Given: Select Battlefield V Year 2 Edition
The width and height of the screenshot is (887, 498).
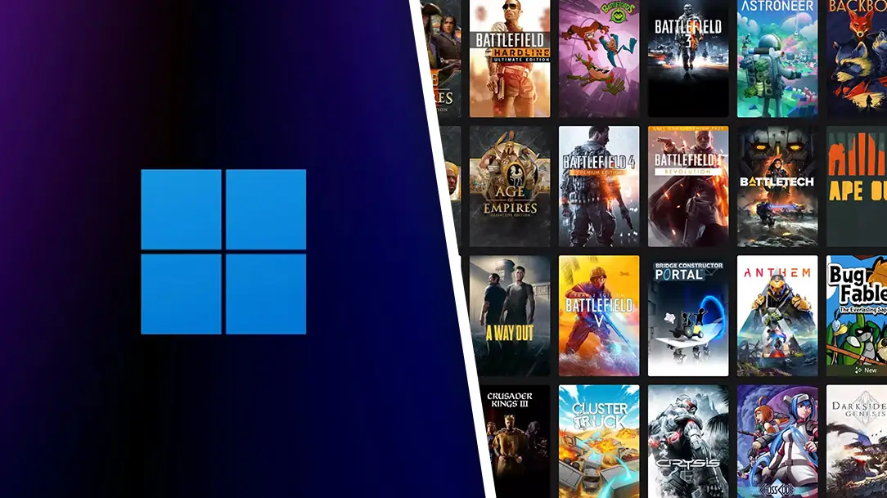Looking at the screenshot, I should 599,316.
